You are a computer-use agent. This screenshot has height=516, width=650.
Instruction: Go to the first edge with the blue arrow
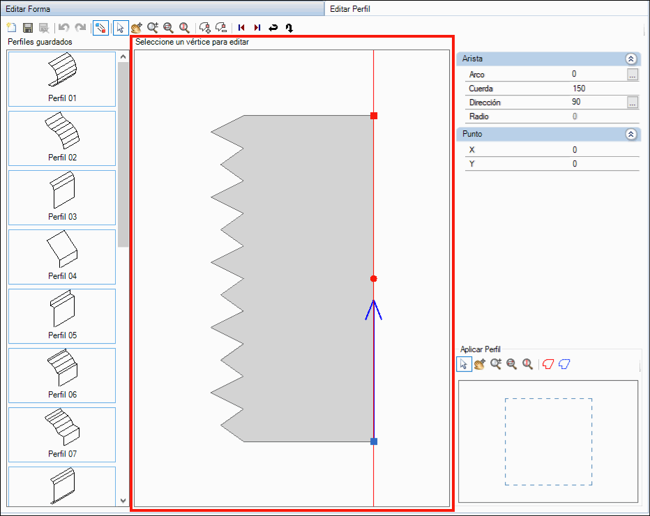coord(241,28)
